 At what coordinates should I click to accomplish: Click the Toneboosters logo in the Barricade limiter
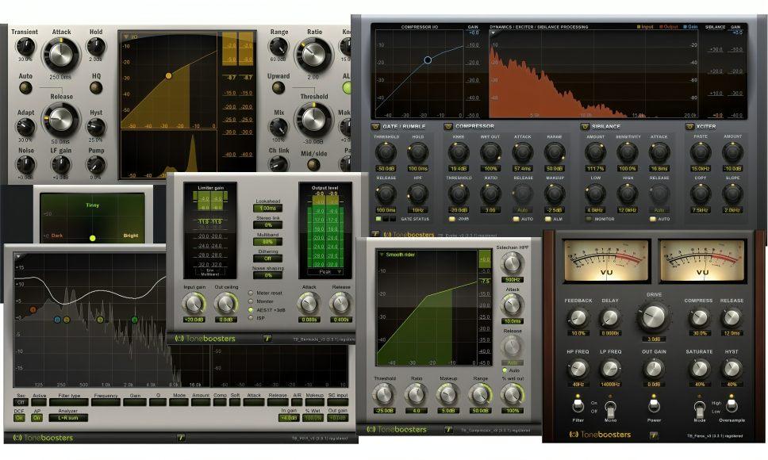[205, 338]
